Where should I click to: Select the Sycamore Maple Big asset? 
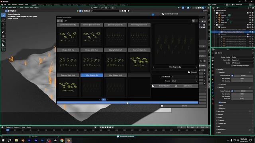(x=139, y=50)
